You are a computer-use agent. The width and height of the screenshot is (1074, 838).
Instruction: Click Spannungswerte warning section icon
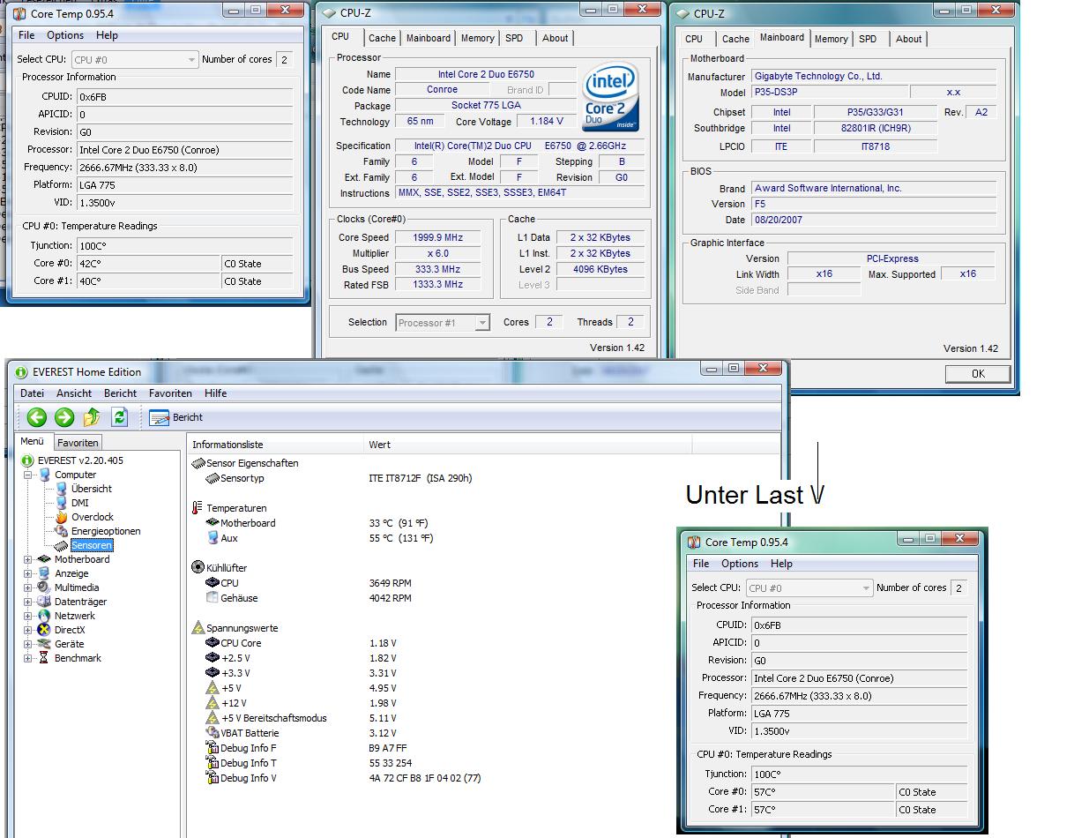(198, 628)
